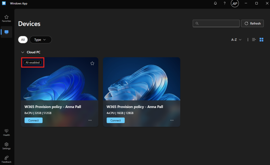Open the Type filter dropdown
Image resolution: width=270 pixels, height=165 pixels.
[40, 40]
